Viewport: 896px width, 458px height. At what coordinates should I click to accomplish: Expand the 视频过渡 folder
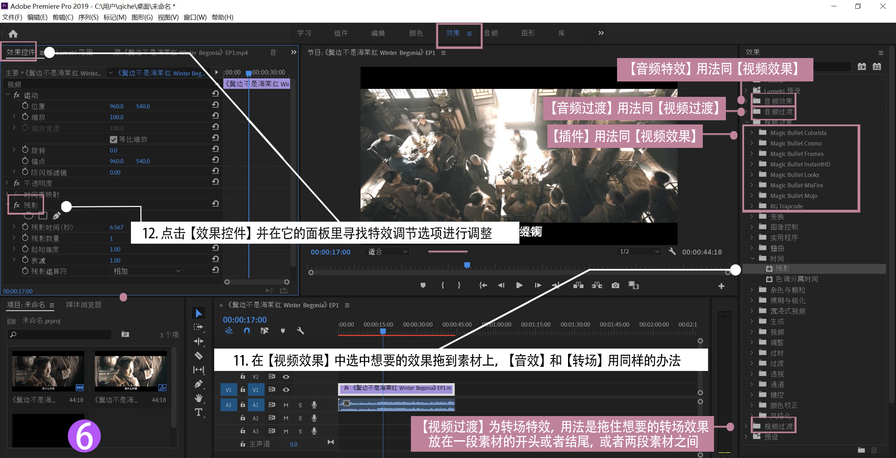(x=746, y=426)
